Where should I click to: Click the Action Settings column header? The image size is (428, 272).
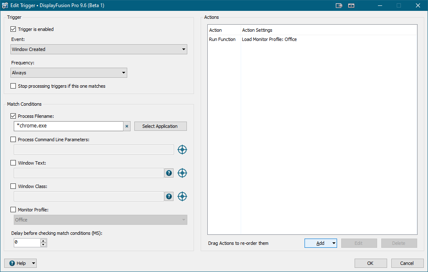[257, 30]
